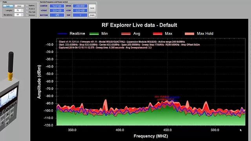251x141 pixels.
Task: Click the 'Frequency (MHZ)' axis label
Action: click(x=151, y=136)
